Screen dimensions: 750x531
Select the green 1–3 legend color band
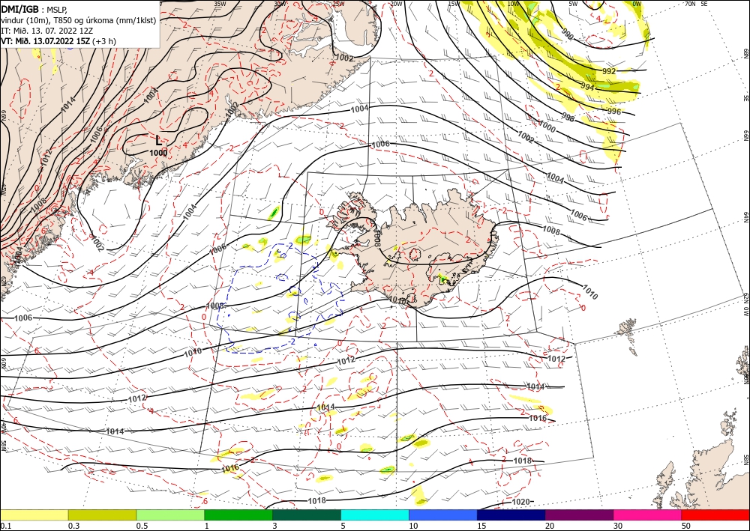pos(238,515)
